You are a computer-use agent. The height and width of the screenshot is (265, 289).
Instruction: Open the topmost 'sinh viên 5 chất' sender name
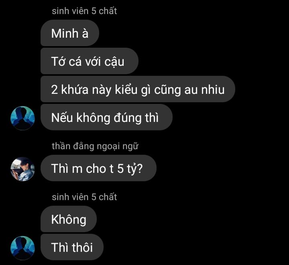click(x=84, y=11)
